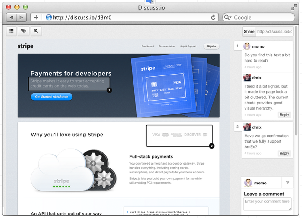Click the Why you'll love using Stripe heading

pyautogui.click(x=67, y=135)
